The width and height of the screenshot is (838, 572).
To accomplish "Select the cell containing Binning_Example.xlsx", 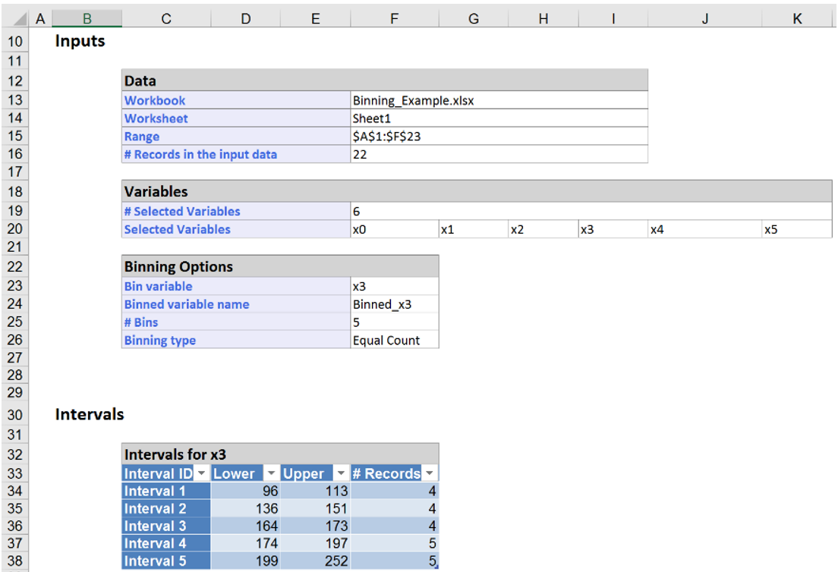I will click(x=395, y=100).
